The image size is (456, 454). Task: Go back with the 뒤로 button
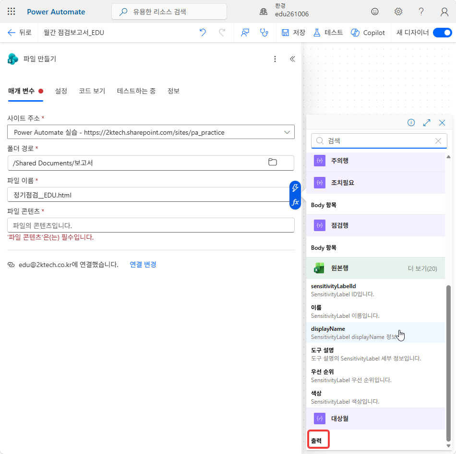point(19,33)
